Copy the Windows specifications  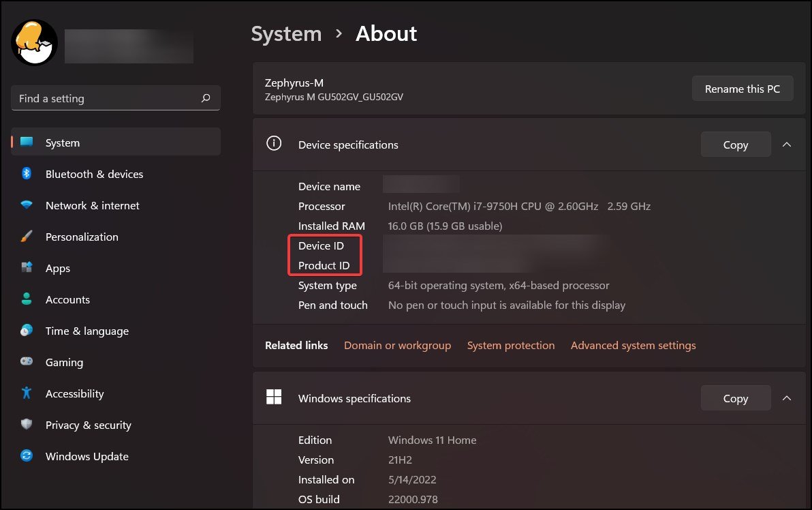735,398
